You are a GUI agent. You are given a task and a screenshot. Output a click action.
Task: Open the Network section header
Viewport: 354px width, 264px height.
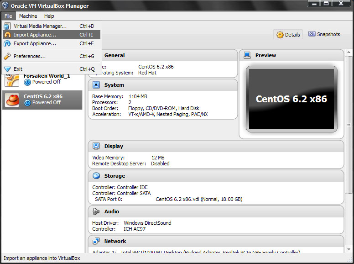coord(216,241)
